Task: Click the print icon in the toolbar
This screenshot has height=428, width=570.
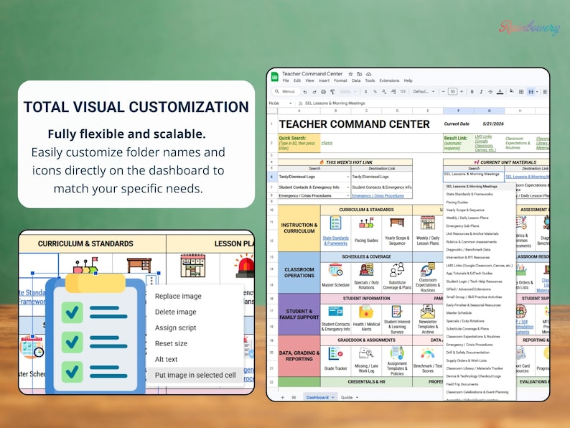Action: point(323,92)
